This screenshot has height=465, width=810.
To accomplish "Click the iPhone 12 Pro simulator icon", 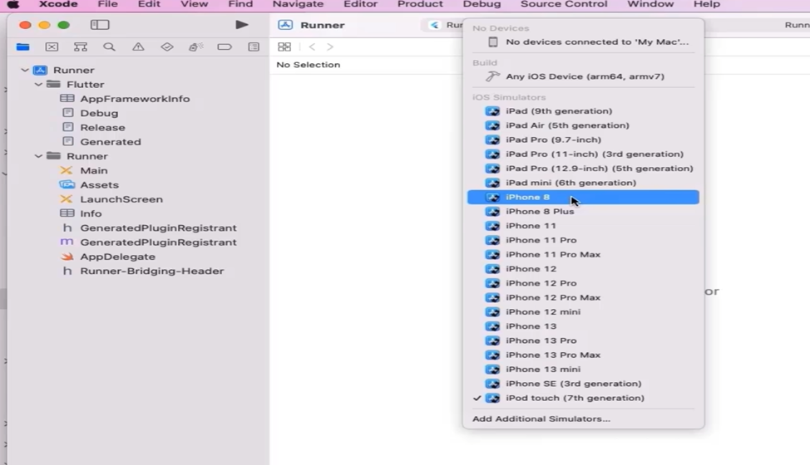I will [493, 283].
